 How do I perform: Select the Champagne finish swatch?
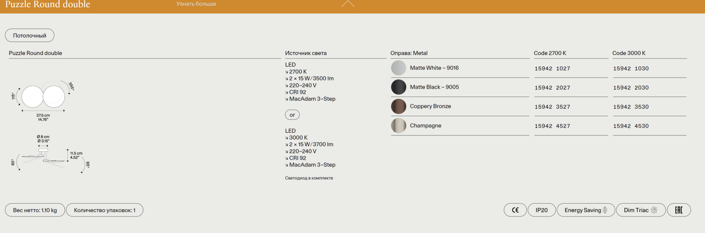[398, 126]
